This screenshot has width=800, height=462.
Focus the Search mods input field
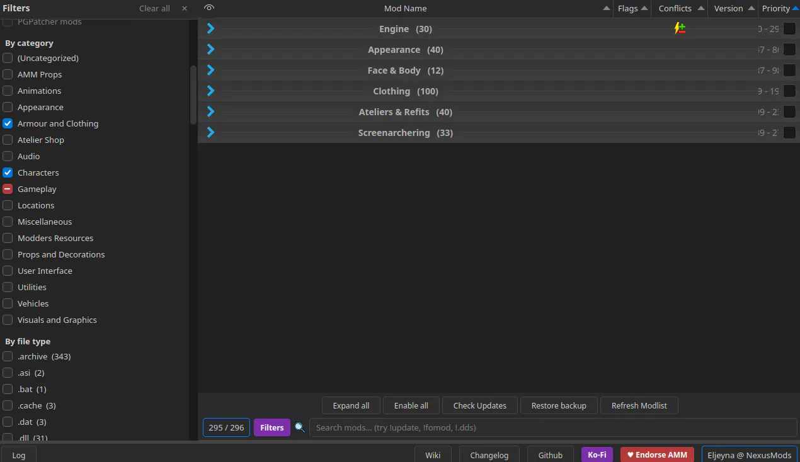553,427
